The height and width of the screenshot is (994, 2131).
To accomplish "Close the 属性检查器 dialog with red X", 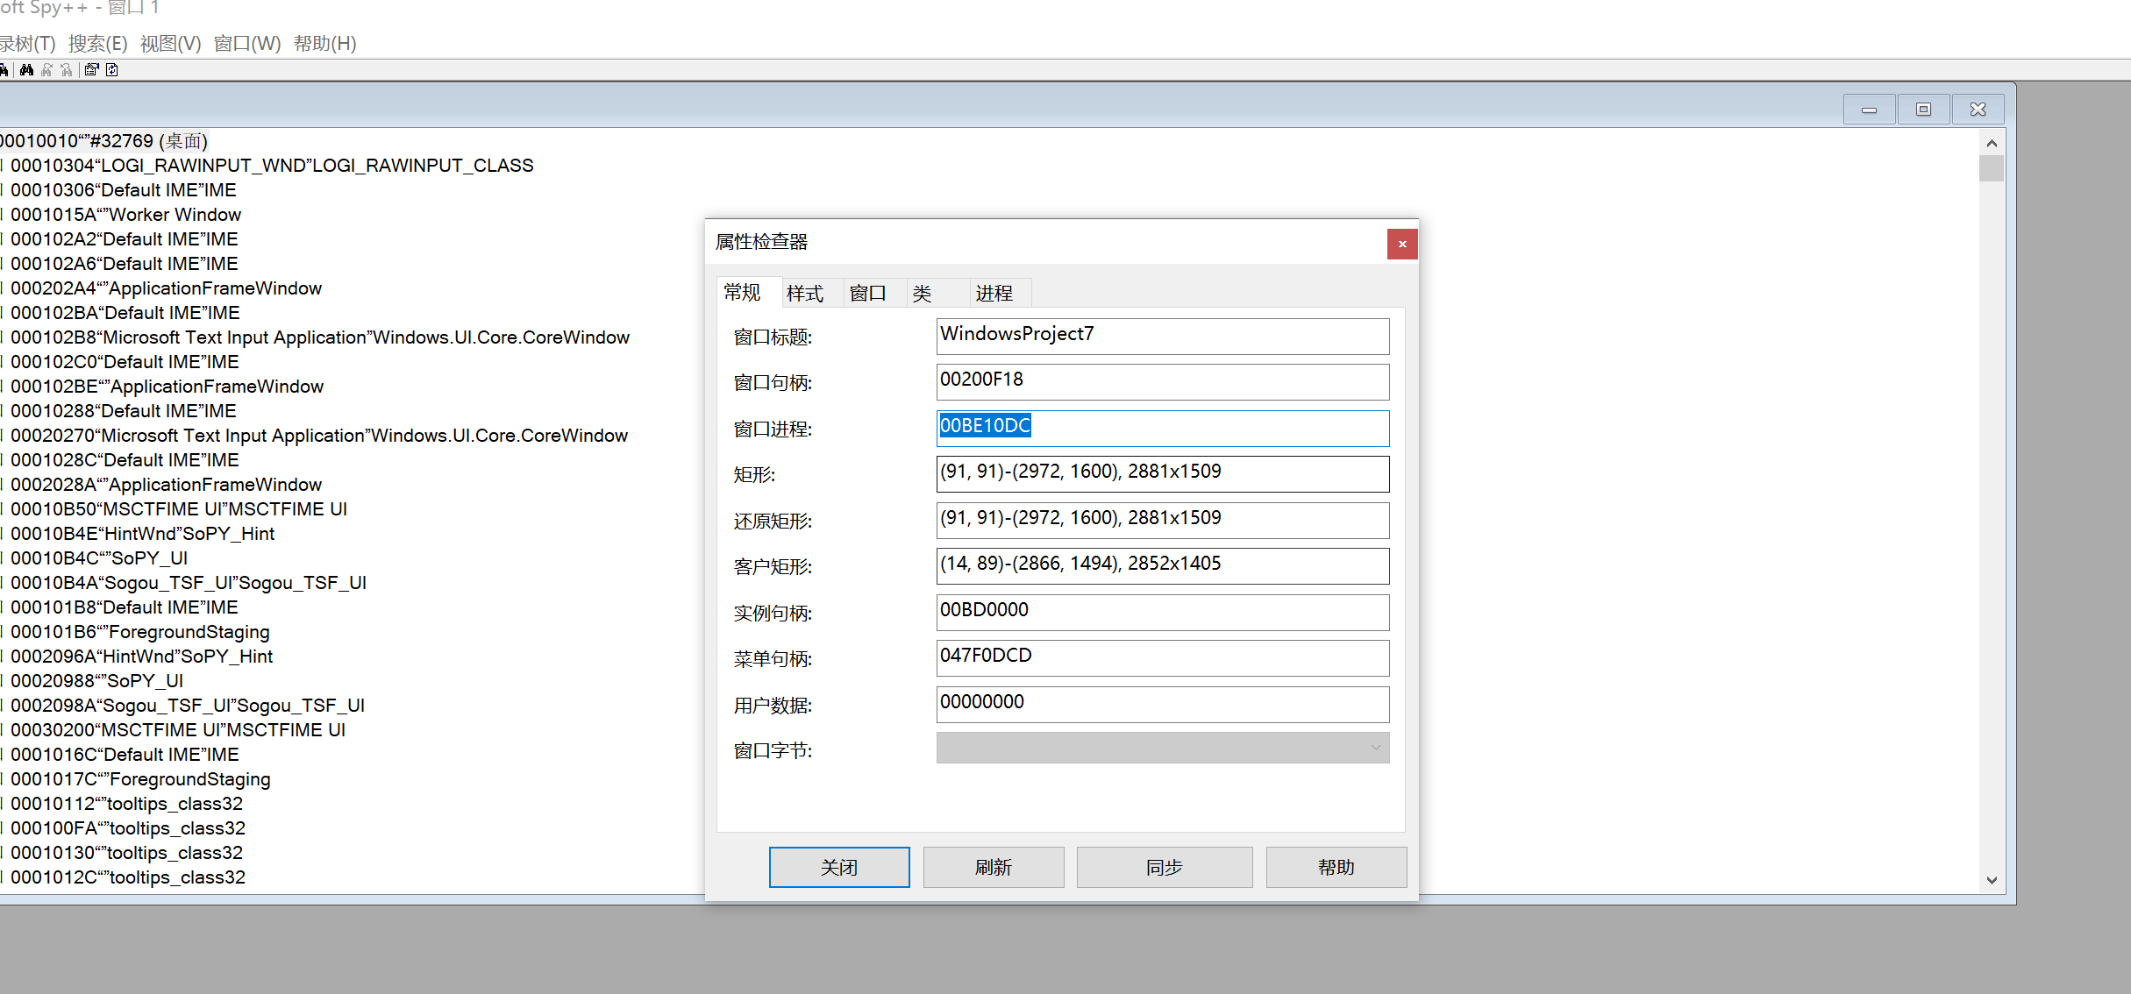I will [1401, 244].
